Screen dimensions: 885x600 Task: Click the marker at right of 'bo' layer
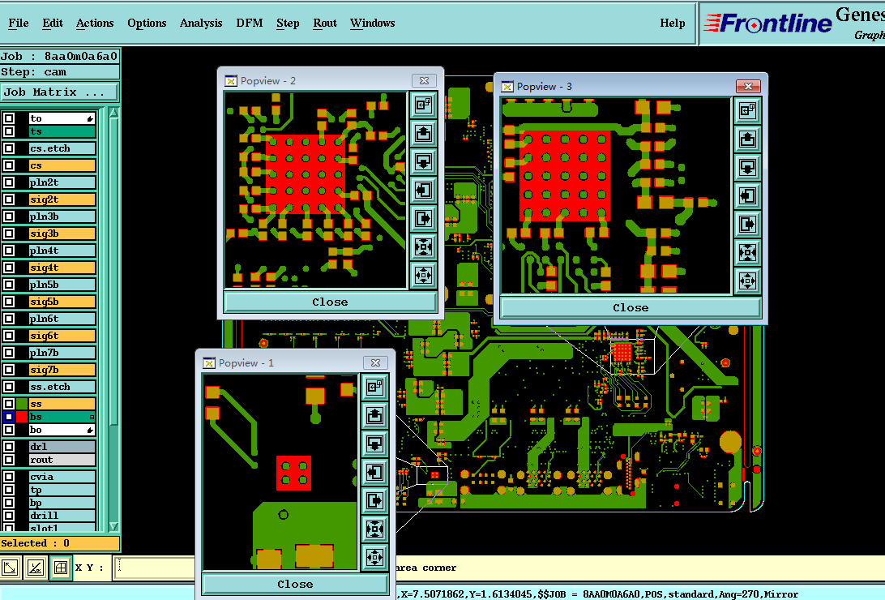pos(90,430)
